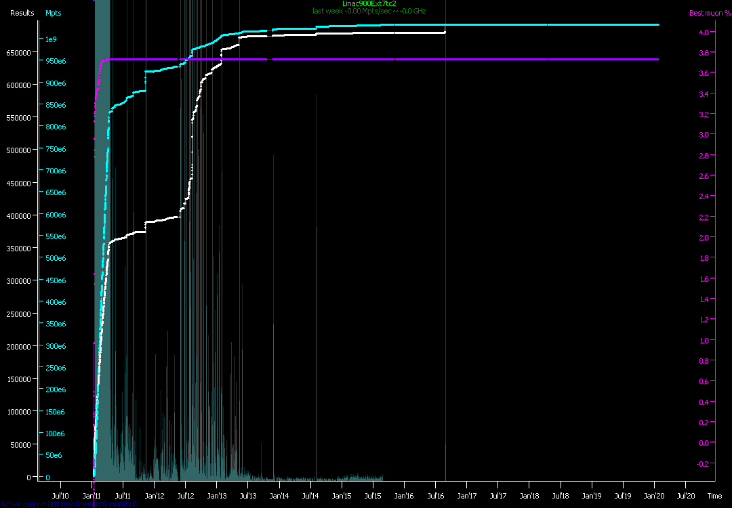Click the 350000 value on Results axis

pyautogui.click(x=20, y=249)
